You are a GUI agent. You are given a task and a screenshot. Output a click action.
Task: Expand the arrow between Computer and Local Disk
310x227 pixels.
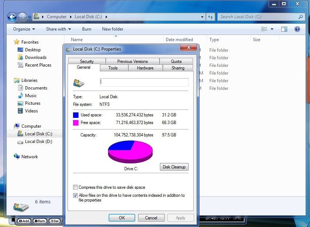click(71, 17)
